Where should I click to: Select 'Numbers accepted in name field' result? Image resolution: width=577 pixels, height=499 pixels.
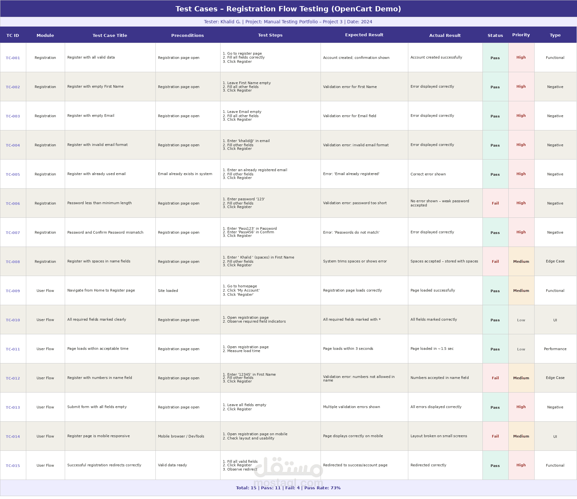(x=440, y=378)
